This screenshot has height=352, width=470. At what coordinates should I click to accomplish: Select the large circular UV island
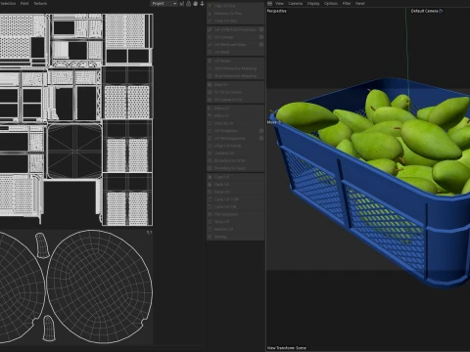tap(99, 286)
